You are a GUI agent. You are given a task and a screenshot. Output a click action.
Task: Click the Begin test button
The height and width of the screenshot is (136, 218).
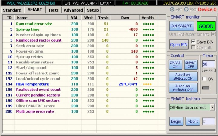click(x=176, y=121)
